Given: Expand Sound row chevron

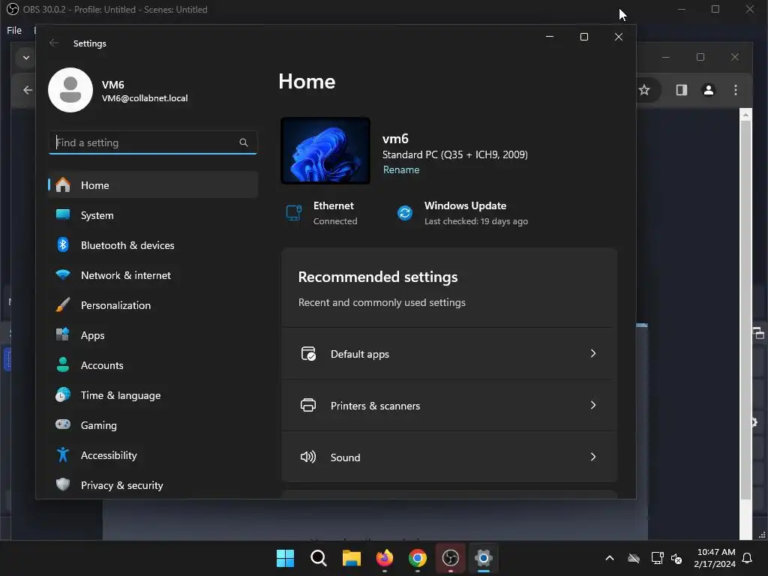Looking at the screenshot, I should click(x=593, y=457).
